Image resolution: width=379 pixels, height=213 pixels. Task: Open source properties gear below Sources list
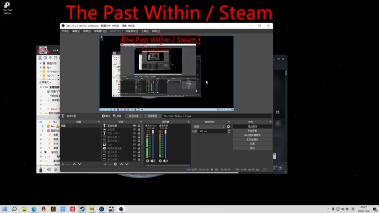(x=115, y=164)
